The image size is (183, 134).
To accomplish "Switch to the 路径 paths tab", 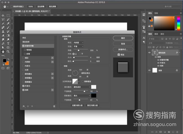I will [x=162, y=34].
